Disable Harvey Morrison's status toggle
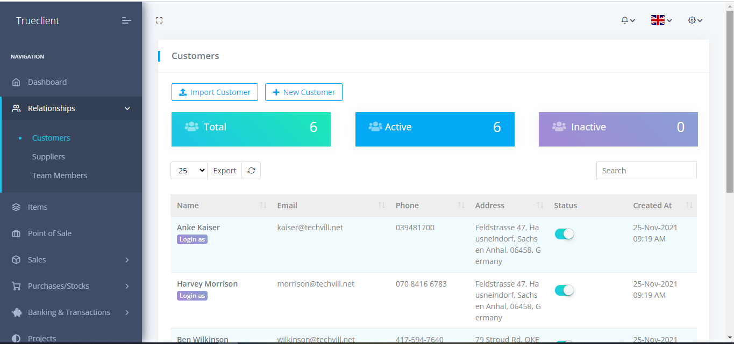The image size is (734, 344). 564,290
